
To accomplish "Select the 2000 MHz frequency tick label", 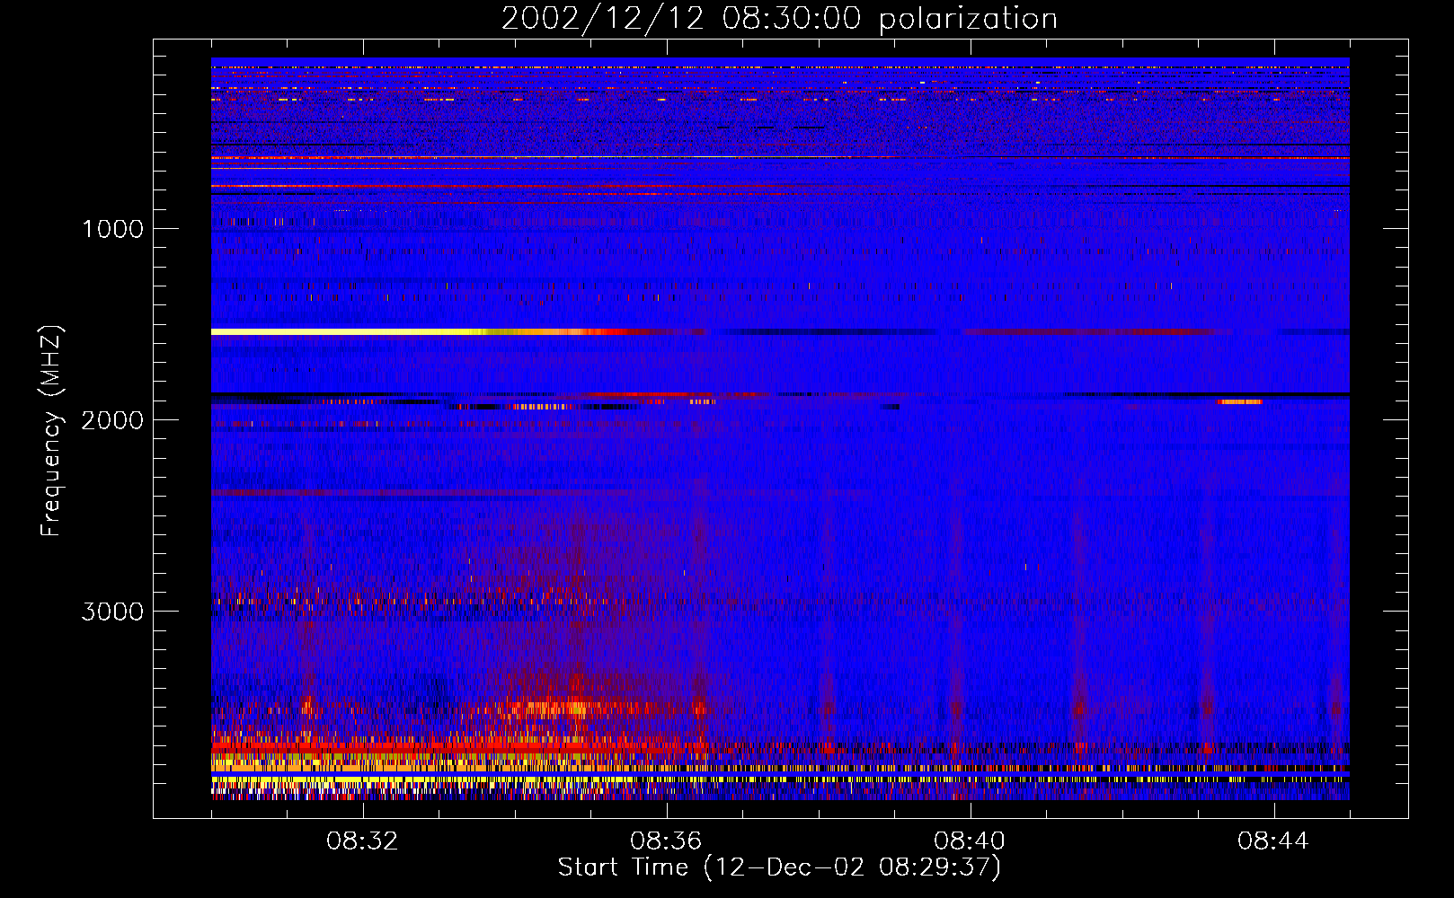I will click(112, 420).
